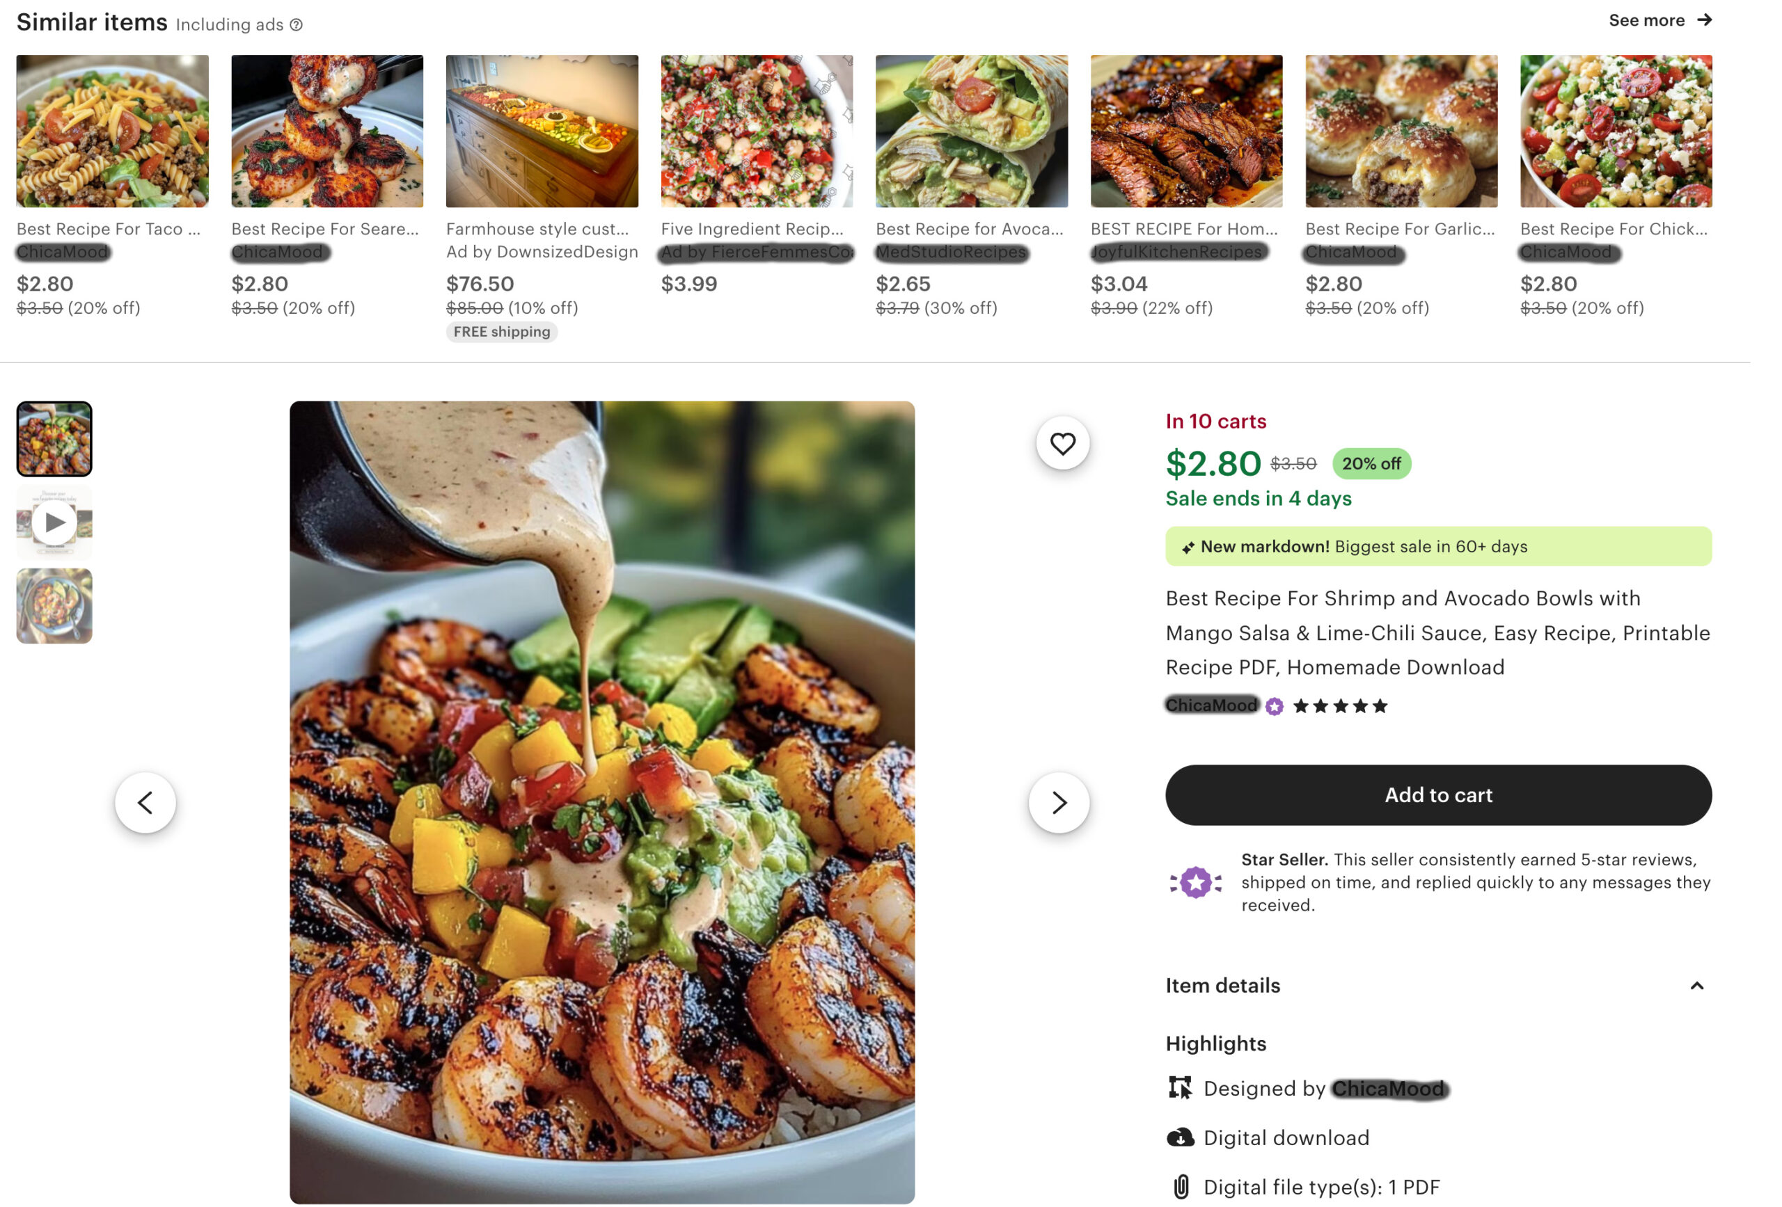Click the New markdown sale banner
1782x1207 pixels.
[1437, 546]
